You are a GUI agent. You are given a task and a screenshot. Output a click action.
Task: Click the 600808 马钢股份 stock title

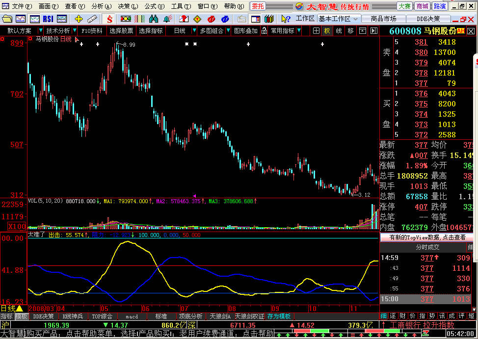pyautogui.click(x=423, y=31)
